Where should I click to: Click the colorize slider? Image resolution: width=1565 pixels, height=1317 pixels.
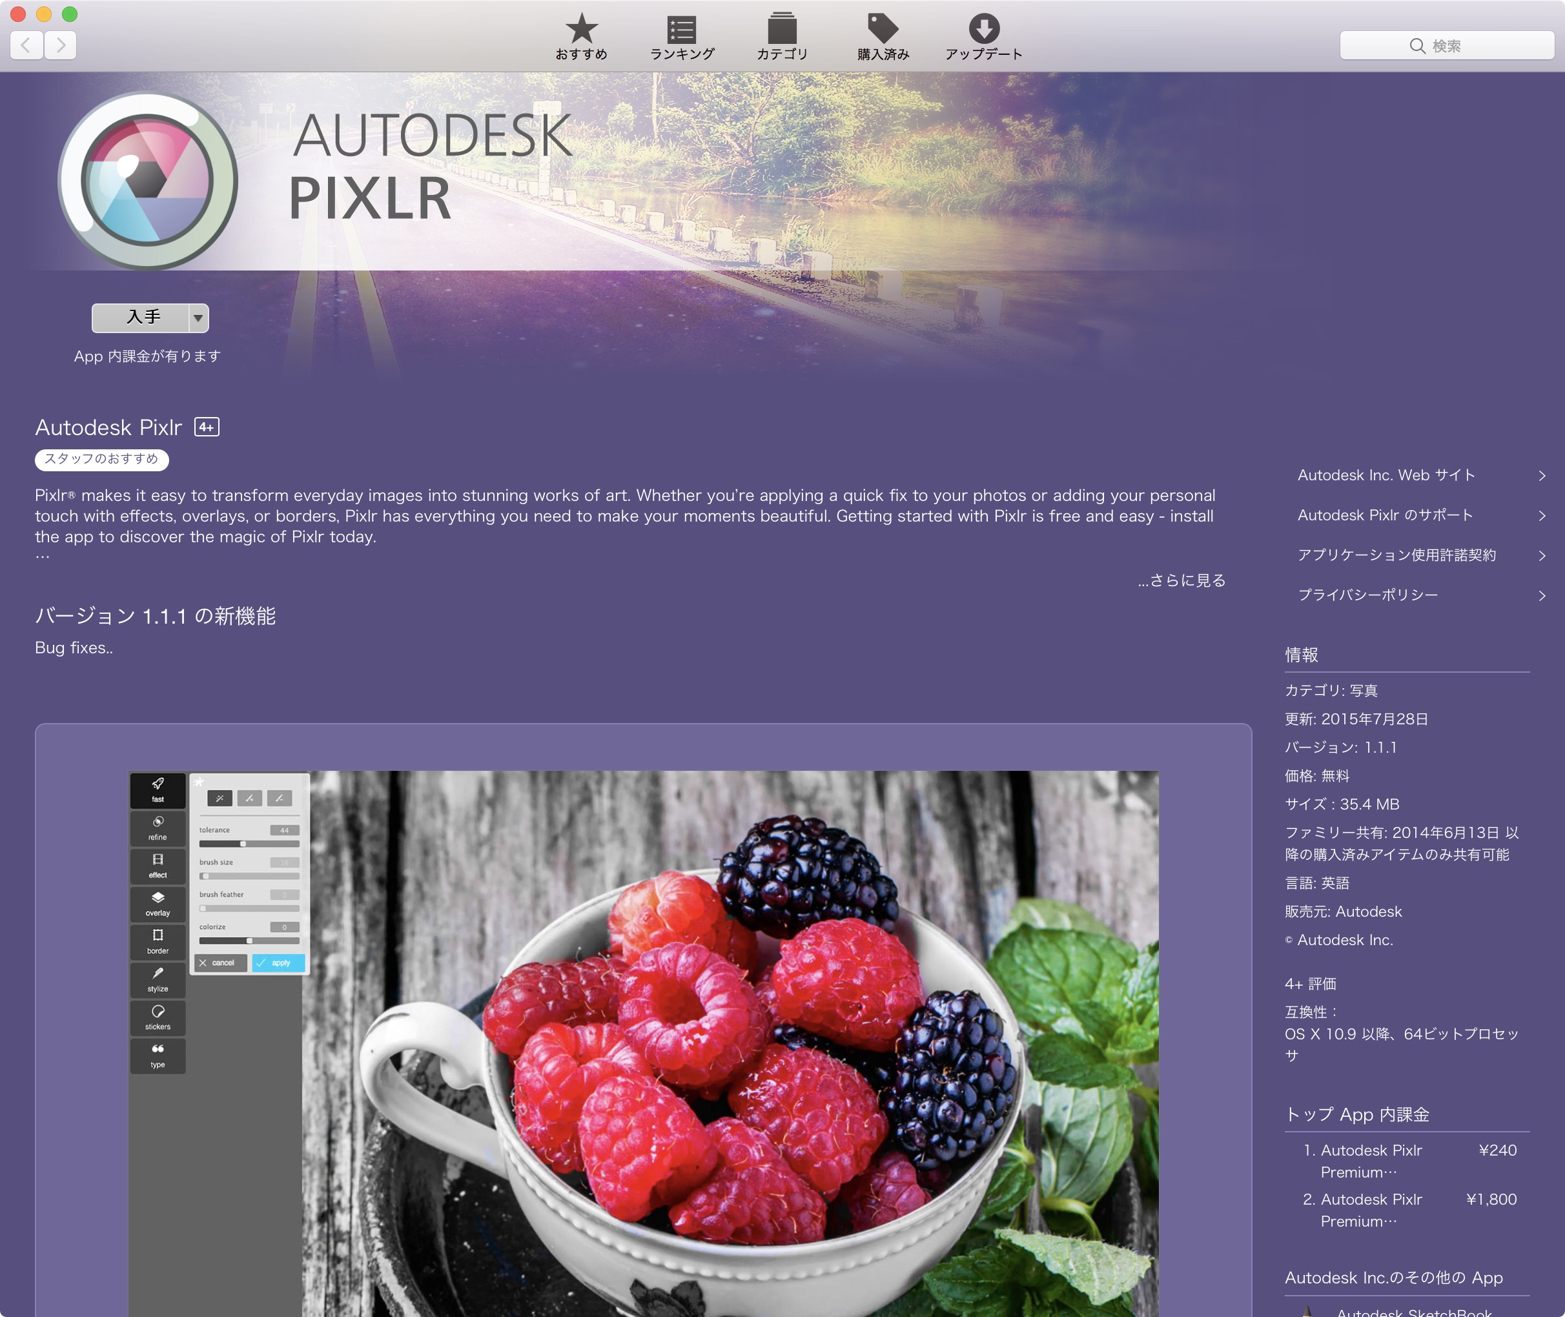pos(249,941)
